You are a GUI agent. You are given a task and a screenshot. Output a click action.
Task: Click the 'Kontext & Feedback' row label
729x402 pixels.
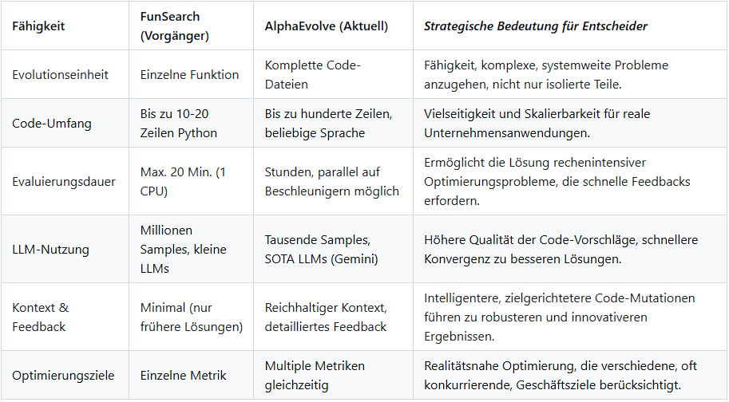[39, 317]
